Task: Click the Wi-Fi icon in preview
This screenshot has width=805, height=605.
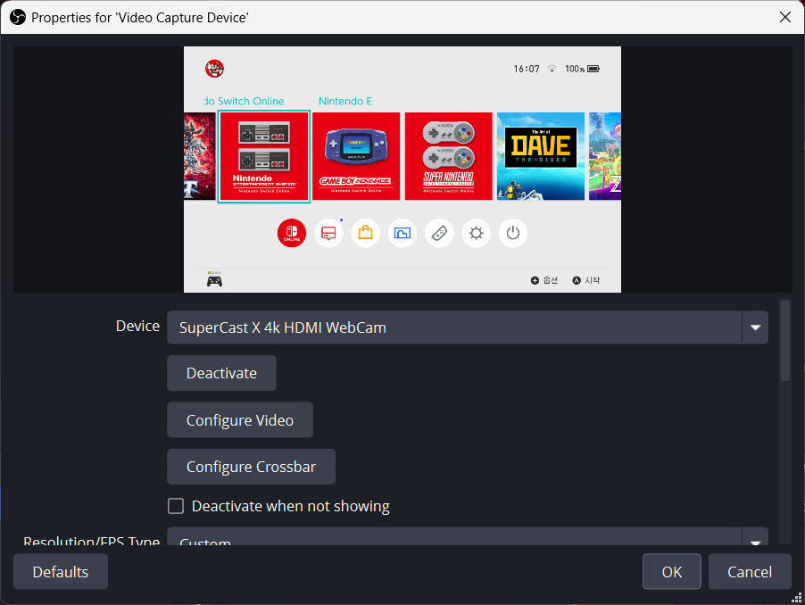Action: pyautogui.click(x=552, y=69)
